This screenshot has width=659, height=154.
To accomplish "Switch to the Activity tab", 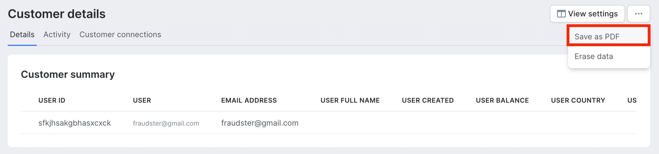I will (x=57, y=34).
